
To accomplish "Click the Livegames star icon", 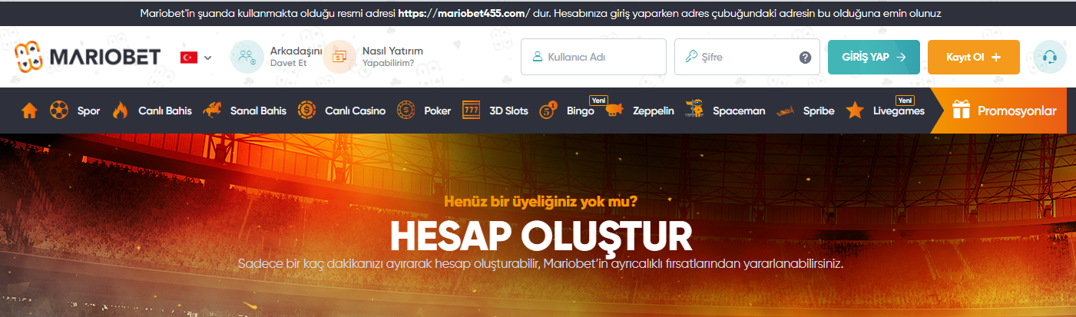I will (x=855, y=111).
